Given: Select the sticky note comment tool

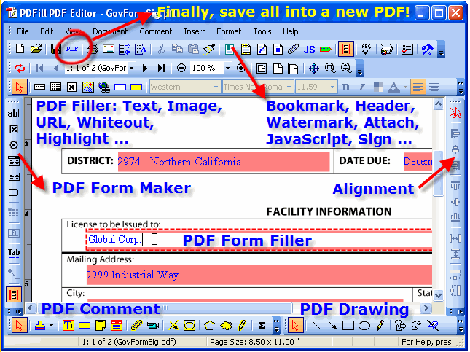Looking at the screenshot, I should pyautogui.click(x=101, y=325).
